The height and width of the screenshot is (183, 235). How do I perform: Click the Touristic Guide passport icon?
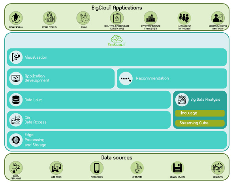(117, 18)
